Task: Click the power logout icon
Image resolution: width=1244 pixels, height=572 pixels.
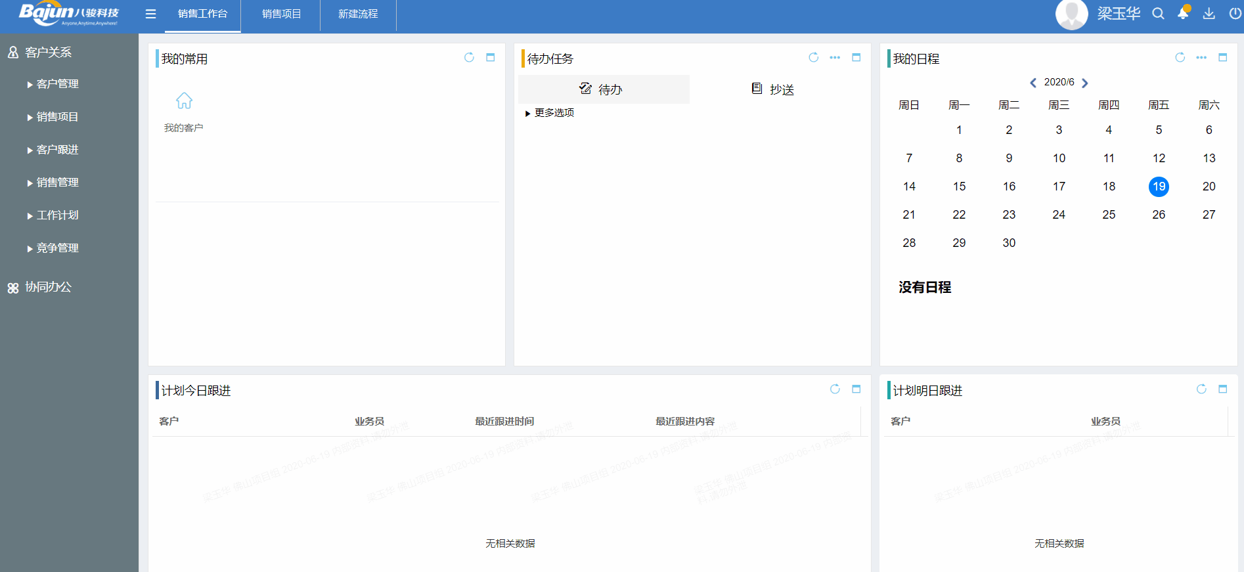Action: (1235, 14)
